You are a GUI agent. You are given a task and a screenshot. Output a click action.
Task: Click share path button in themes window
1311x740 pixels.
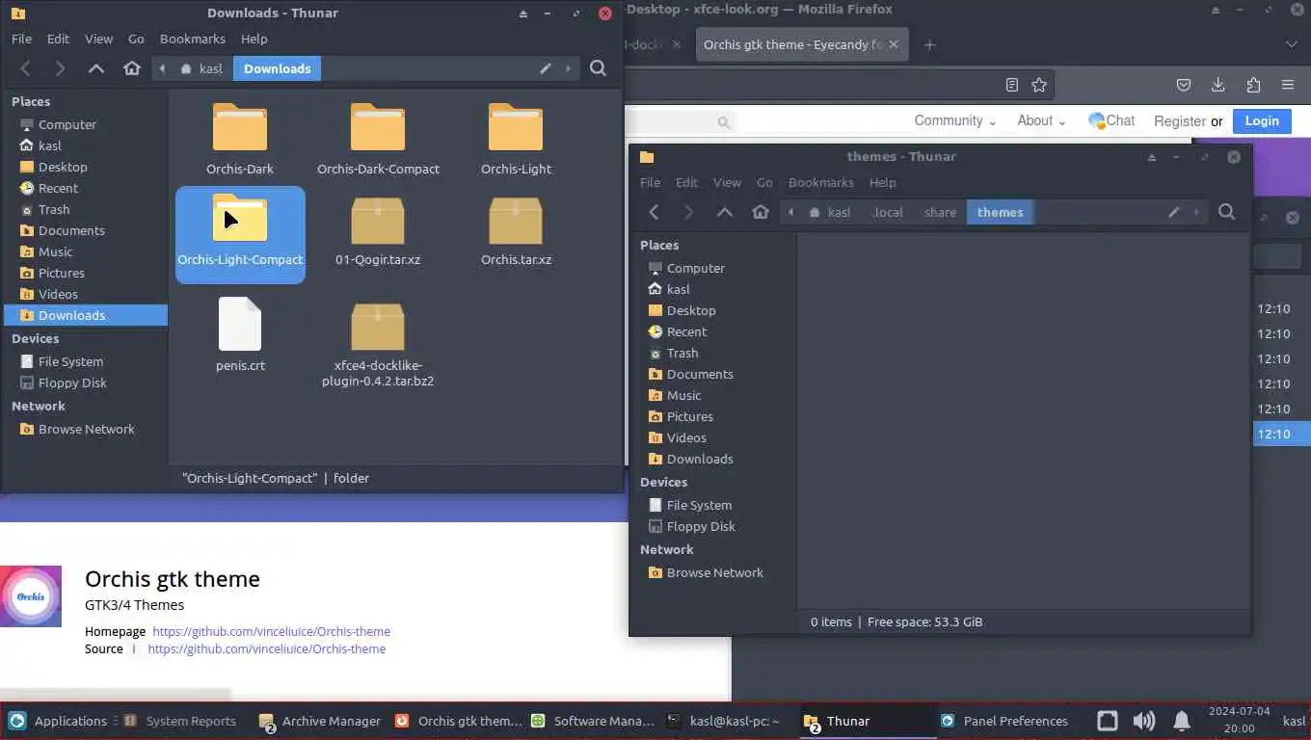click(940, 212)
